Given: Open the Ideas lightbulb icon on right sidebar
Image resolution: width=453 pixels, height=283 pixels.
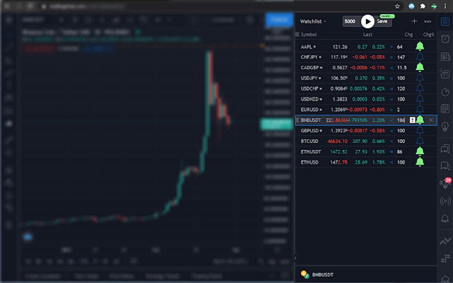Looking at the screenshot, I should click(445, 126).
